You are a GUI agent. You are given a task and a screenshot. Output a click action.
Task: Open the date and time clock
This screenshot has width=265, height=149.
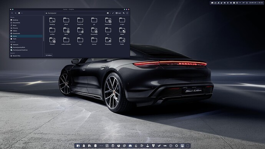click(x=256, y=3)
